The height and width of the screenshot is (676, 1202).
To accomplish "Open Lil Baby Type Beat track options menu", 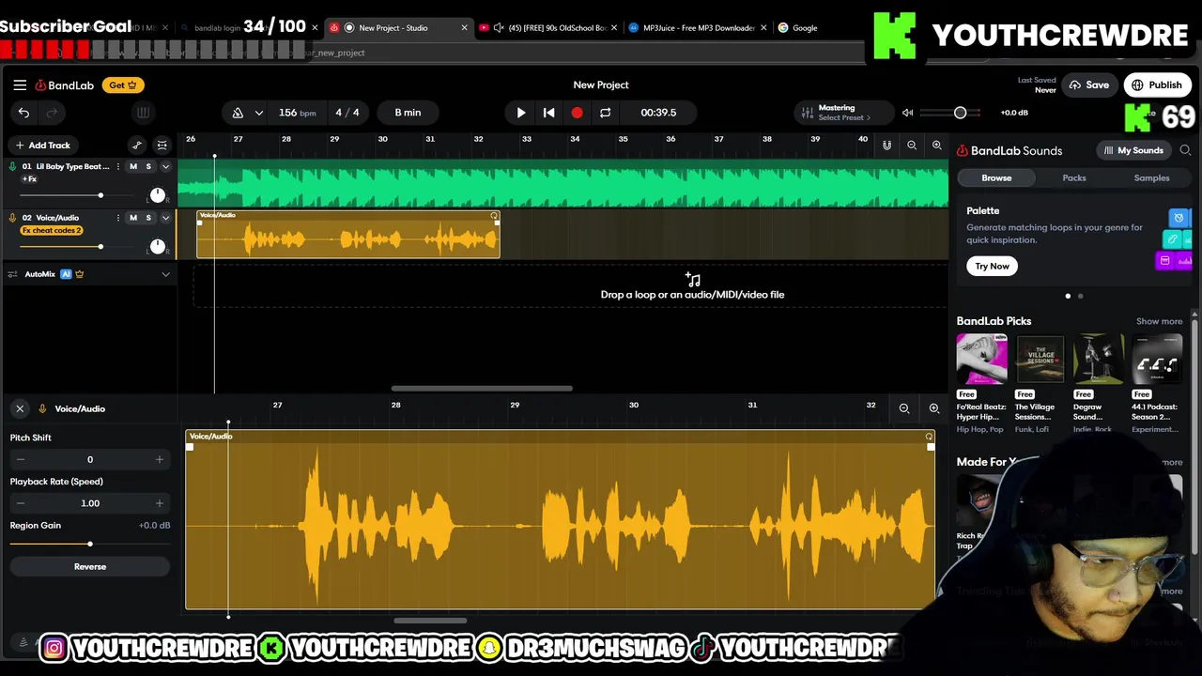I will tap(118, 167).
